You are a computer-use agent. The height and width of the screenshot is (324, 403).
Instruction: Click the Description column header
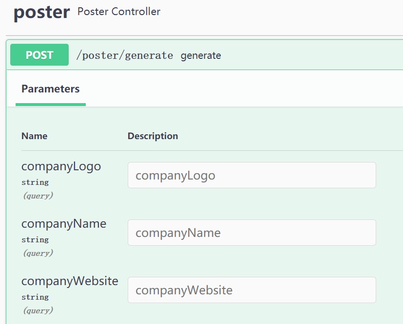click(x=153, y=136)
